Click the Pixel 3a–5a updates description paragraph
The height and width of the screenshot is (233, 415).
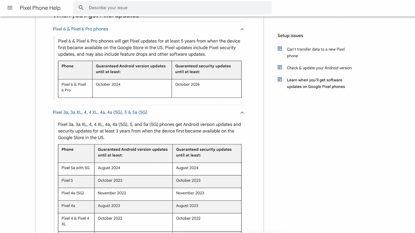(149, 131)
